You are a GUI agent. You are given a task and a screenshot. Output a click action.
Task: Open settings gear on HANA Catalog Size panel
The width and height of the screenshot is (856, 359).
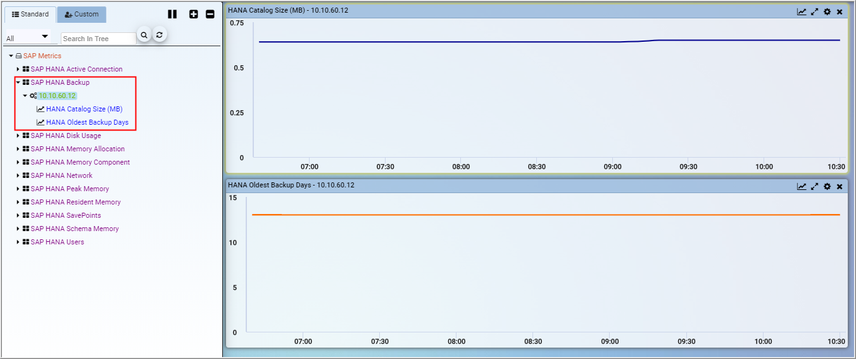click(827, 11)
